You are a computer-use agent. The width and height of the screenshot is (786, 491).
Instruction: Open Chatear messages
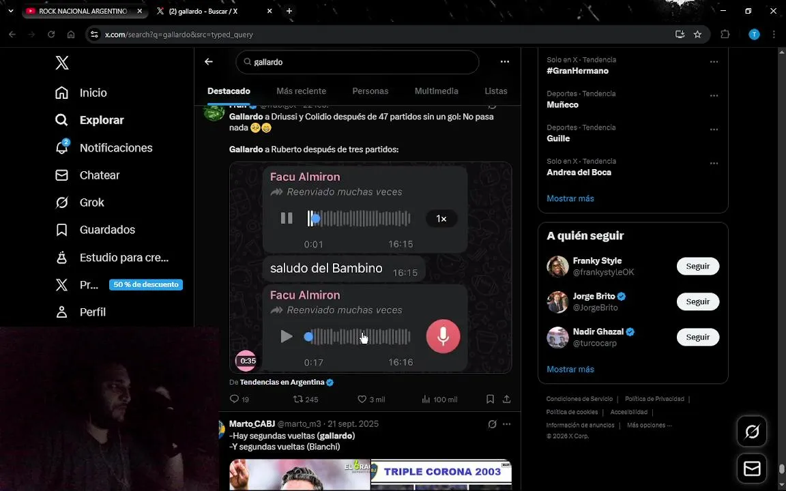[87, 175]
